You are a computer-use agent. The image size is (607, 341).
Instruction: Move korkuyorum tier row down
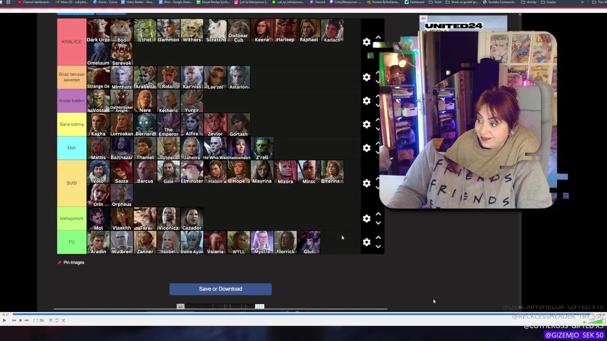tap(378, 223)
